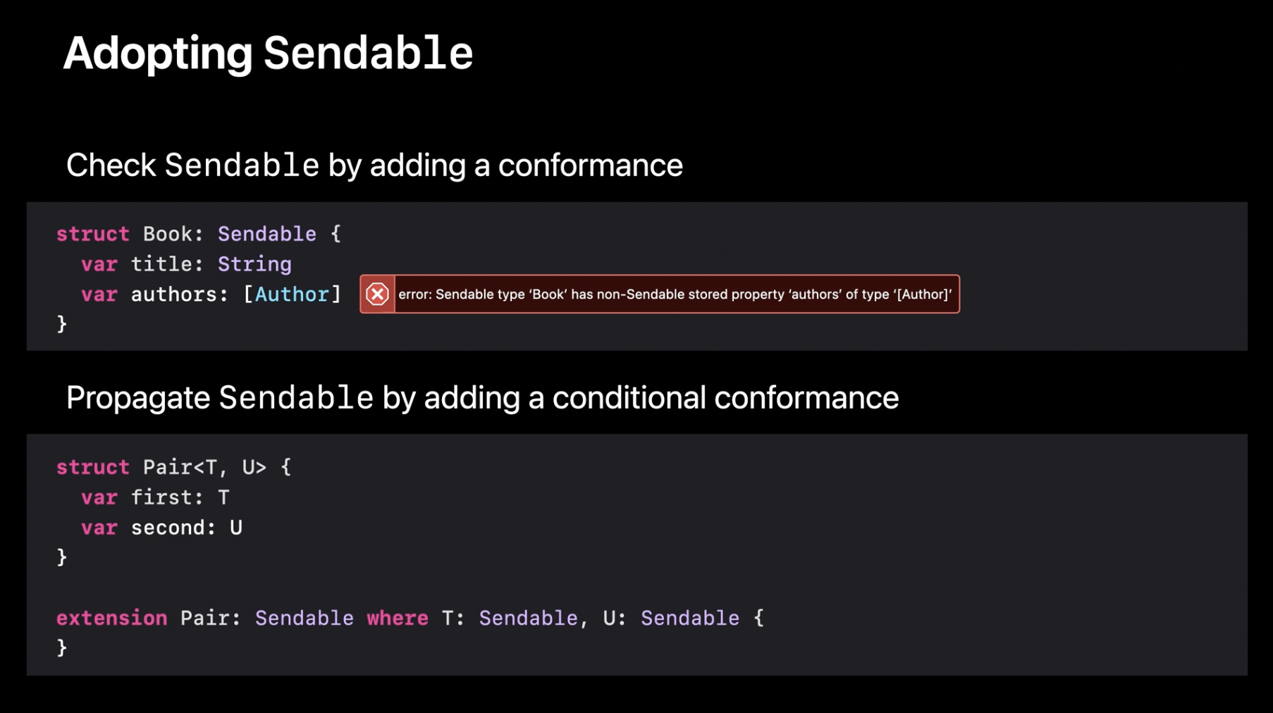Click the Sendable type after Book
The width and height of the screenshot is (1273, 713).
pyautogui.click(x=266, y=234)
